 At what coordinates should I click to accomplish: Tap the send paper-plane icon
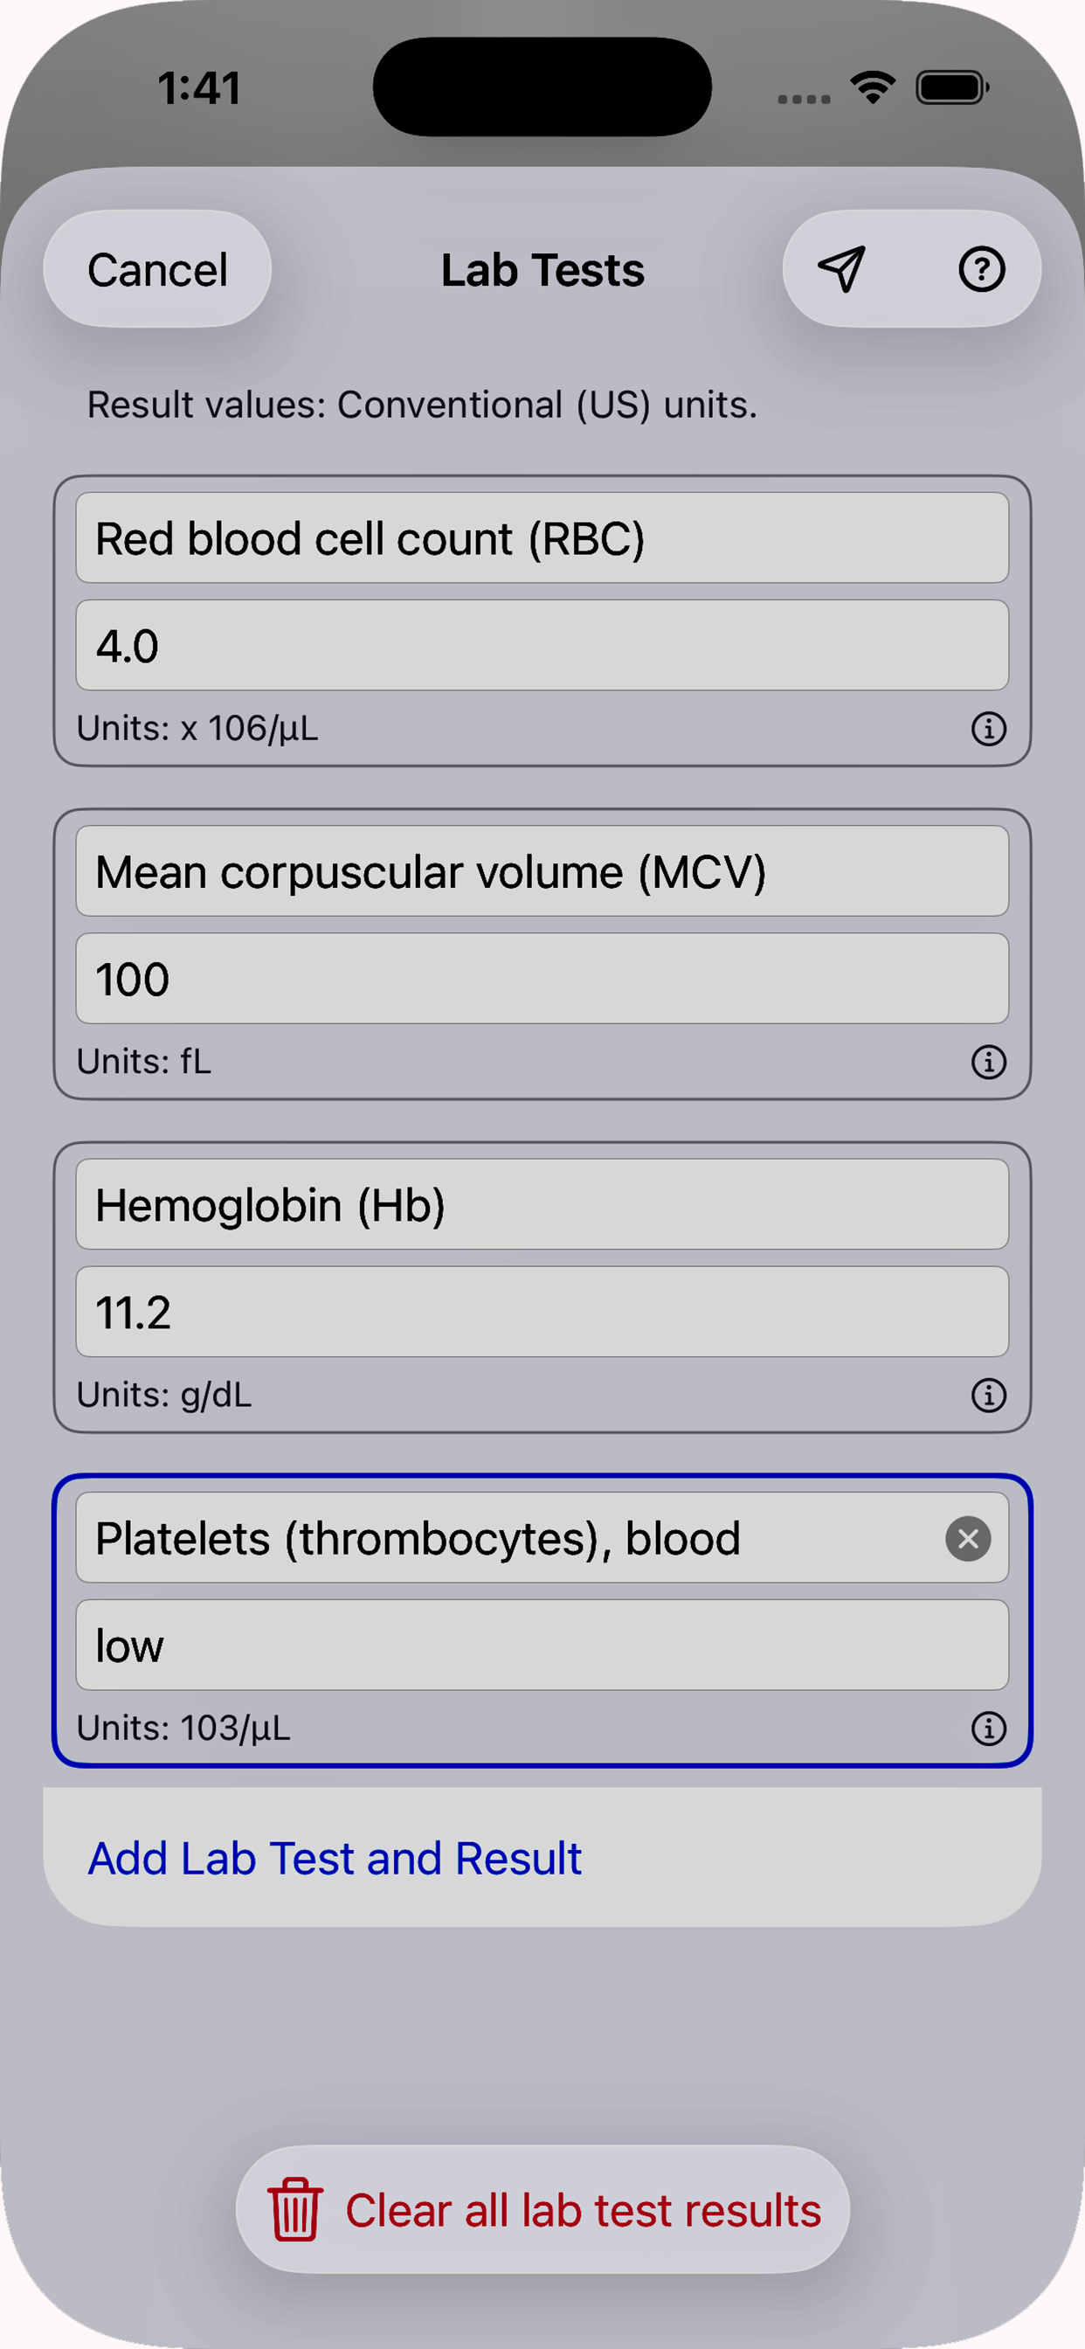(840, 269)
